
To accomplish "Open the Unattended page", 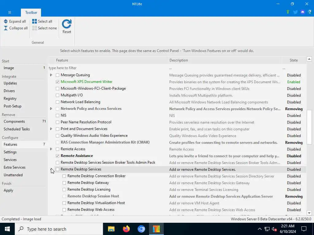I will tap(24, 175).
